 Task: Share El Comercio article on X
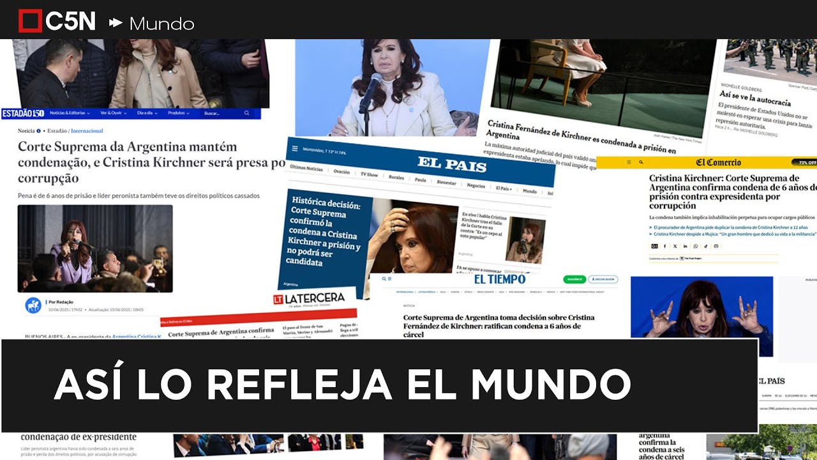pos(675,246)
